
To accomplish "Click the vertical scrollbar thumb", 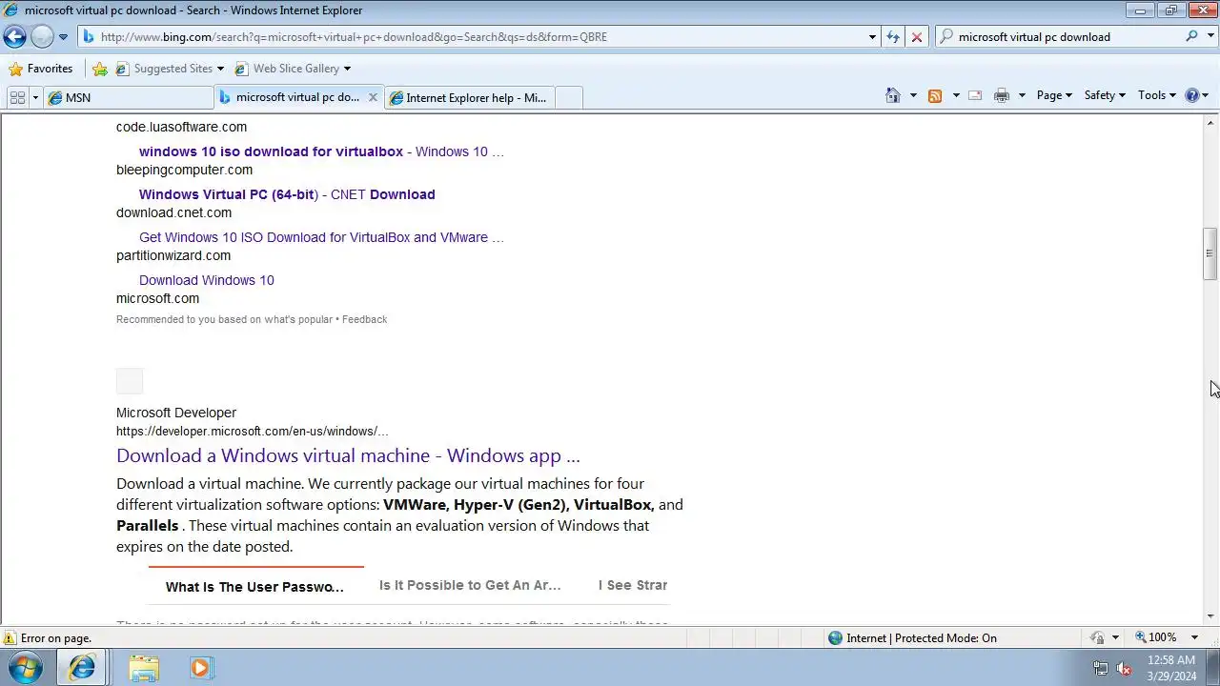I will (1209, 253).
